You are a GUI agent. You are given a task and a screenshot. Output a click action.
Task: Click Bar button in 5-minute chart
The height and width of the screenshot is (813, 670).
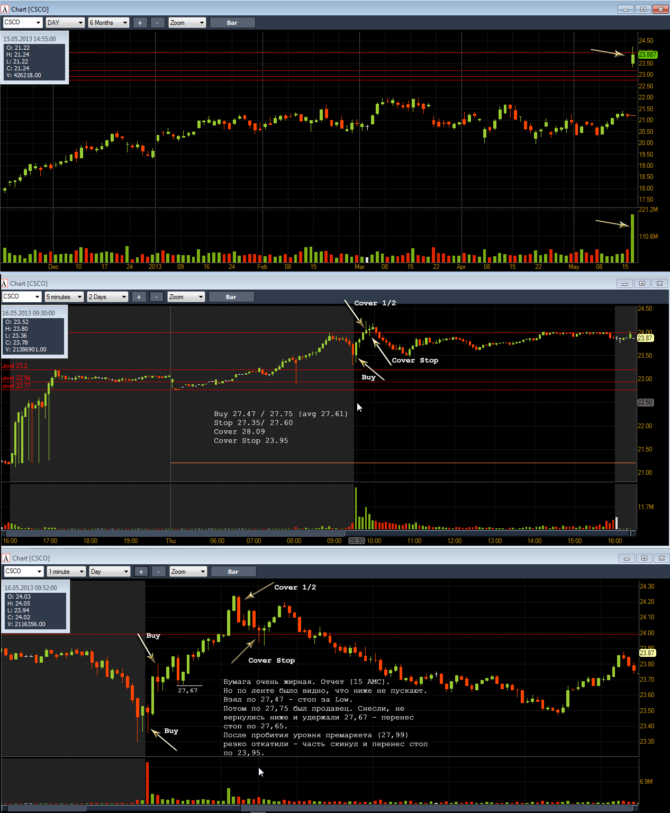click(231, 296)
